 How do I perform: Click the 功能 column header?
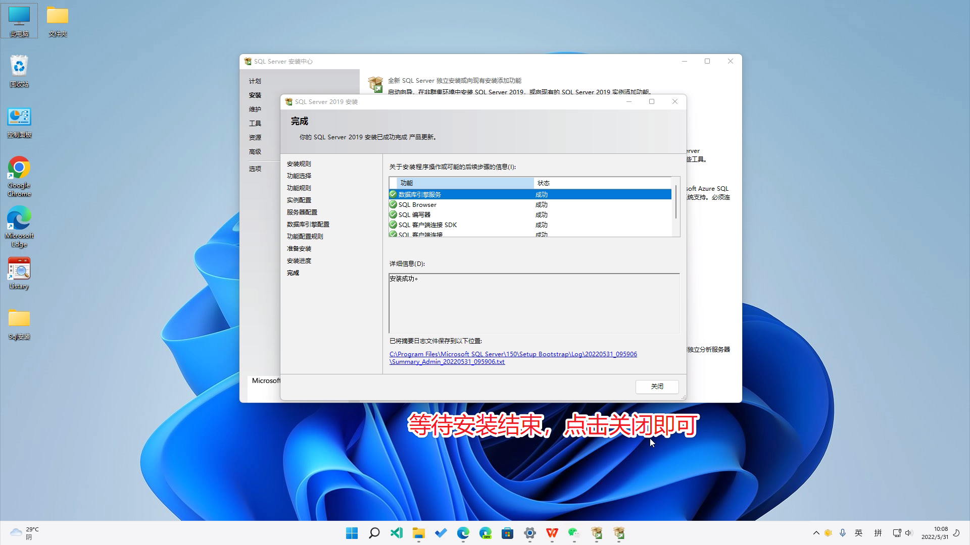(465, 183)
